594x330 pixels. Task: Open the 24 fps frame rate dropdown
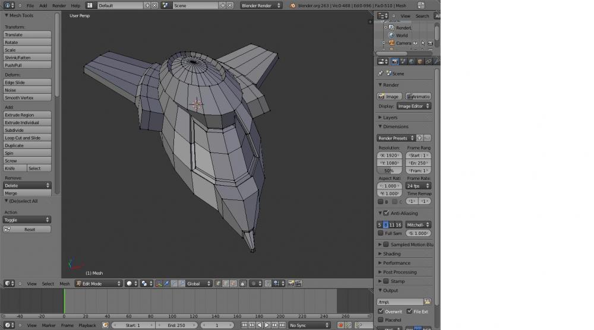click(418, 186)
